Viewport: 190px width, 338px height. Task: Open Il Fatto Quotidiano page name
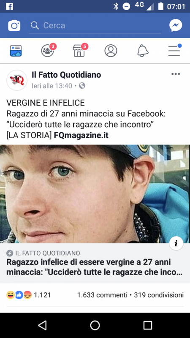click(x=66, y=75)
